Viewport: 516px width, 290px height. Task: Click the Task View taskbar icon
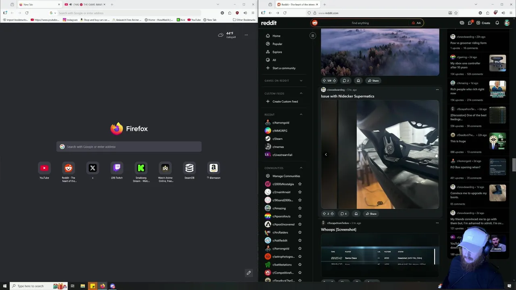[x=73, y=286]
